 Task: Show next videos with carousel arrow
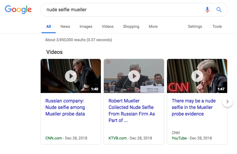coord(228,102)
